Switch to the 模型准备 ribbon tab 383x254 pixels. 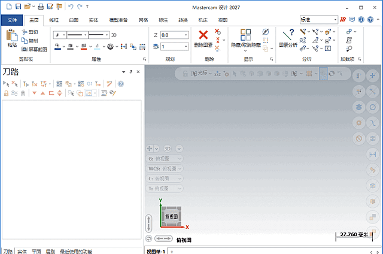pos(118,20)
